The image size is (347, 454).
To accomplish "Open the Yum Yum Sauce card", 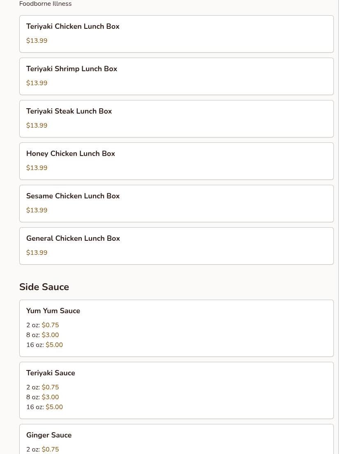I will click(176, 328).
